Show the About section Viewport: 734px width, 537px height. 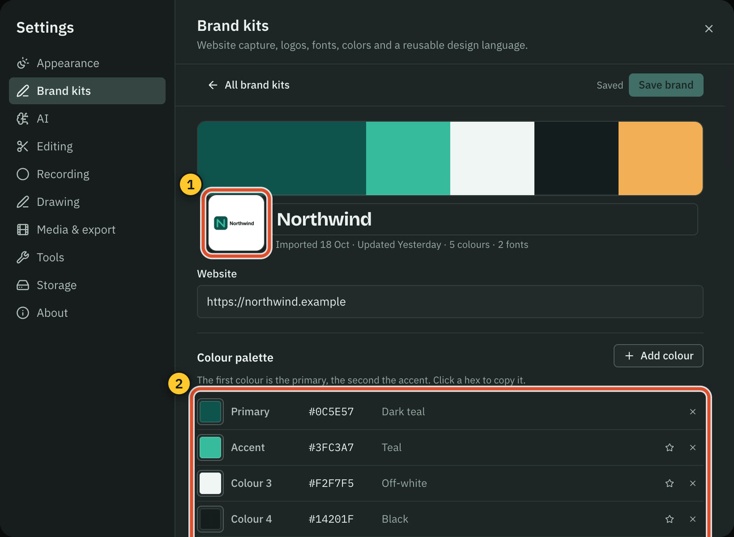click(x=87, y=313)
